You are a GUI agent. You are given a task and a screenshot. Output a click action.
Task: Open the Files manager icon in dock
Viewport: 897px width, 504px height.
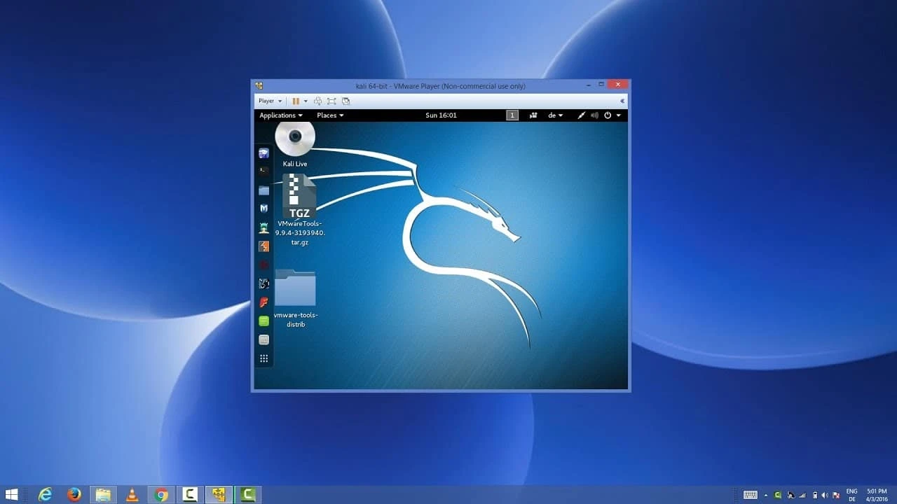pos(263,190)
